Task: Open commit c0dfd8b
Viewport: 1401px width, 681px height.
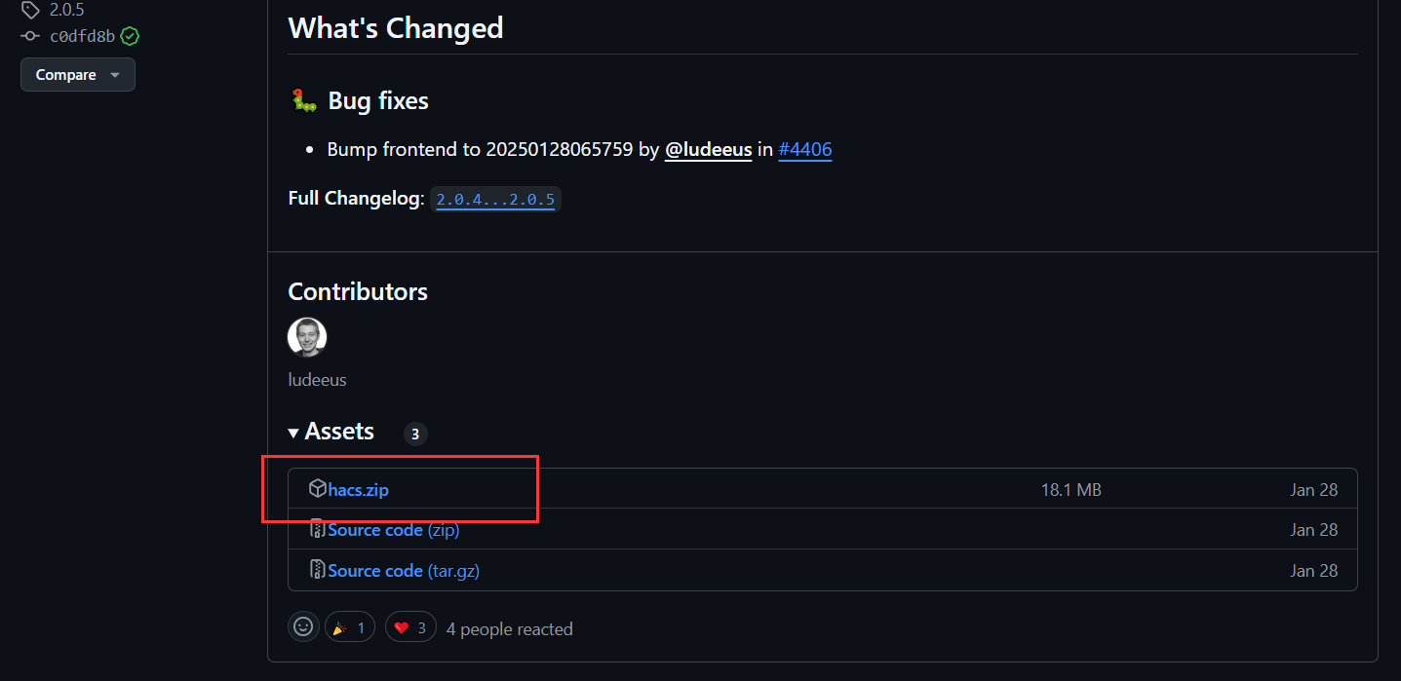Action: [82, 37]
